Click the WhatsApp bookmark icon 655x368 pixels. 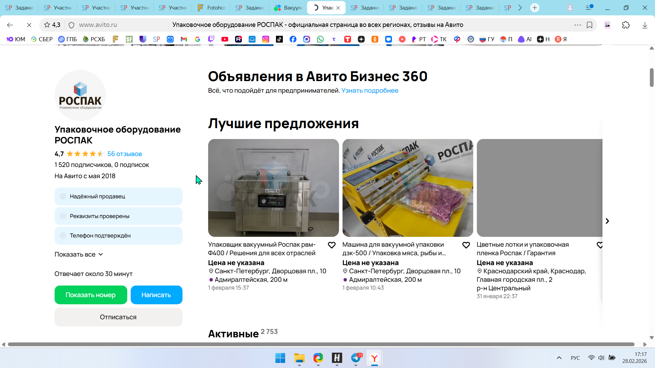320,39
